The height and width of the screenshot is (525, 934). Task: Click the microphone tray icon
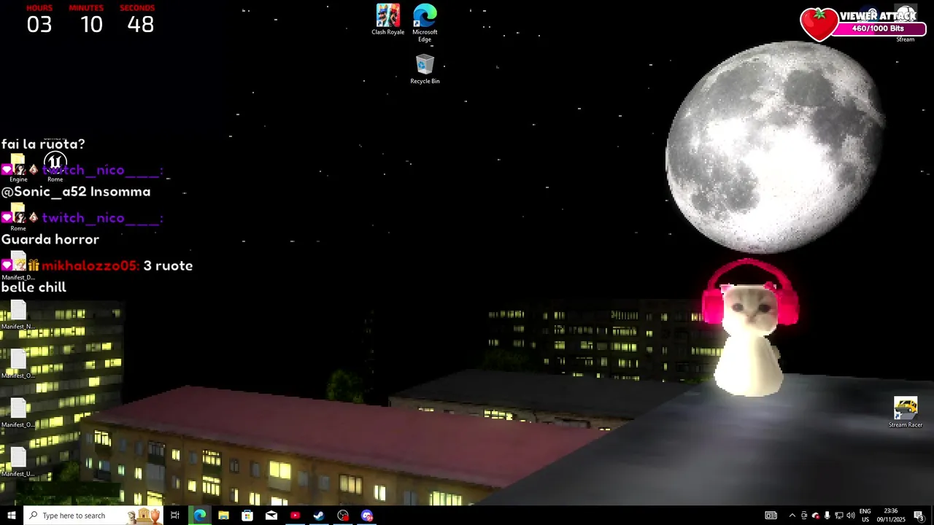pyautogui.click(x=827, y=516)
